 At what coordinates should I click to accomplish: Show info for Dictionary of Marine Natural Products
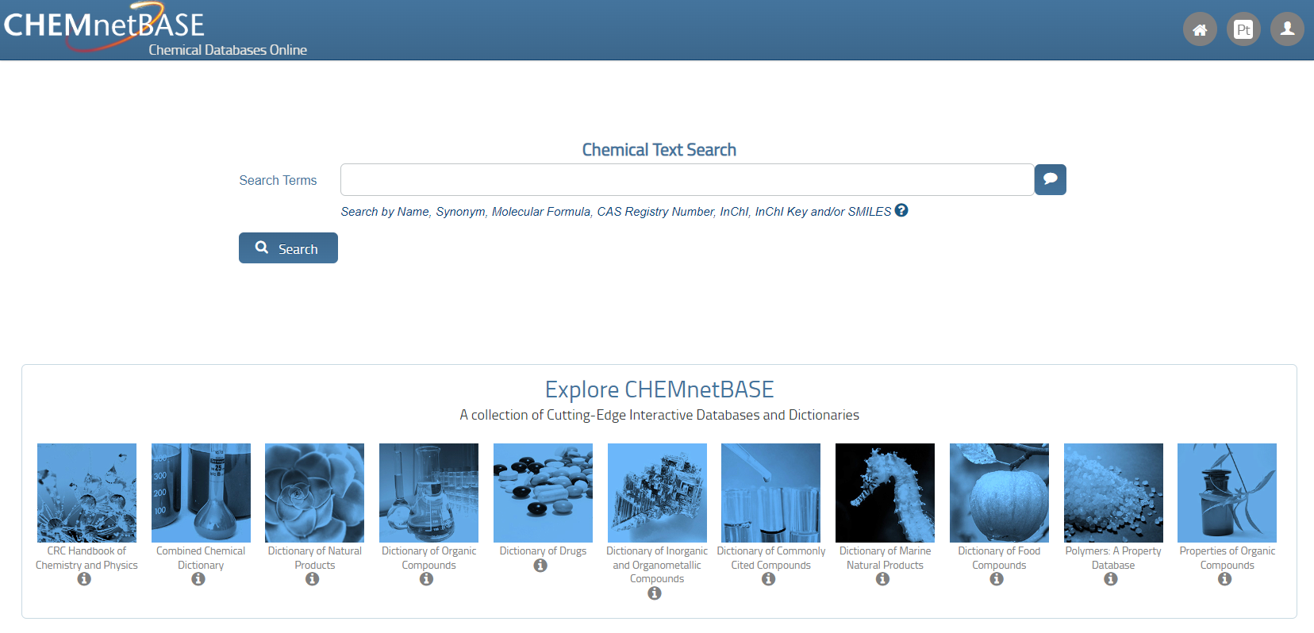coord(882,579)
